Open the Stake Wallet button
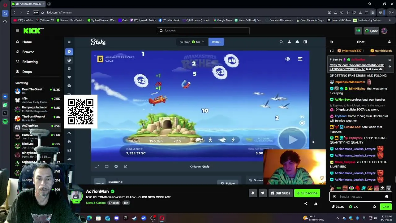 coord(216,42)
